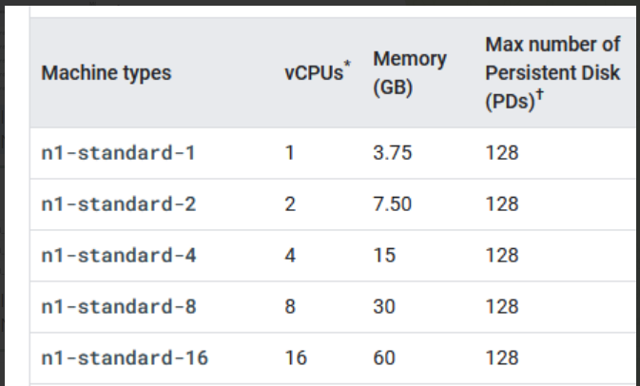Image resolution: width=640 pixels, height=386 pixels.
Task: Click the "vCPUs" column header
Action: [313, 74]
